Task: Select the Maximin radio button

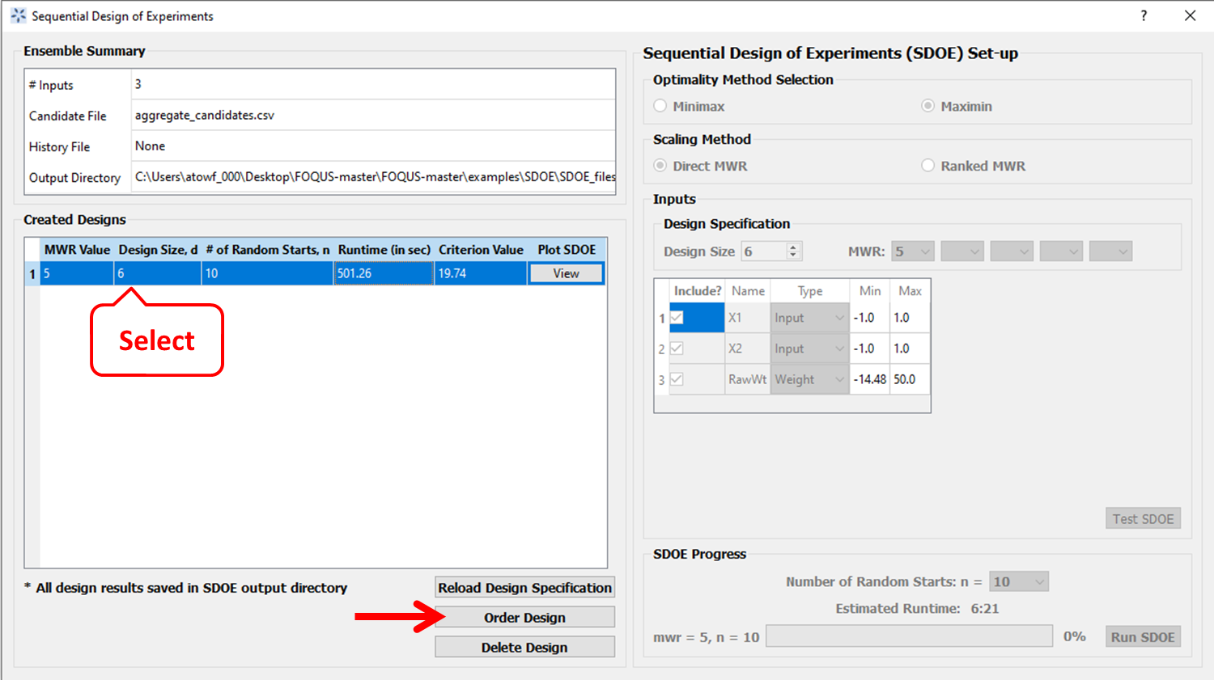Action: coord(927,106)
